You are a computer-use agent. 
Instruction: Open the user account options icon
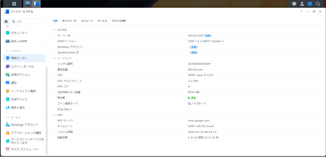pos(302,4)
